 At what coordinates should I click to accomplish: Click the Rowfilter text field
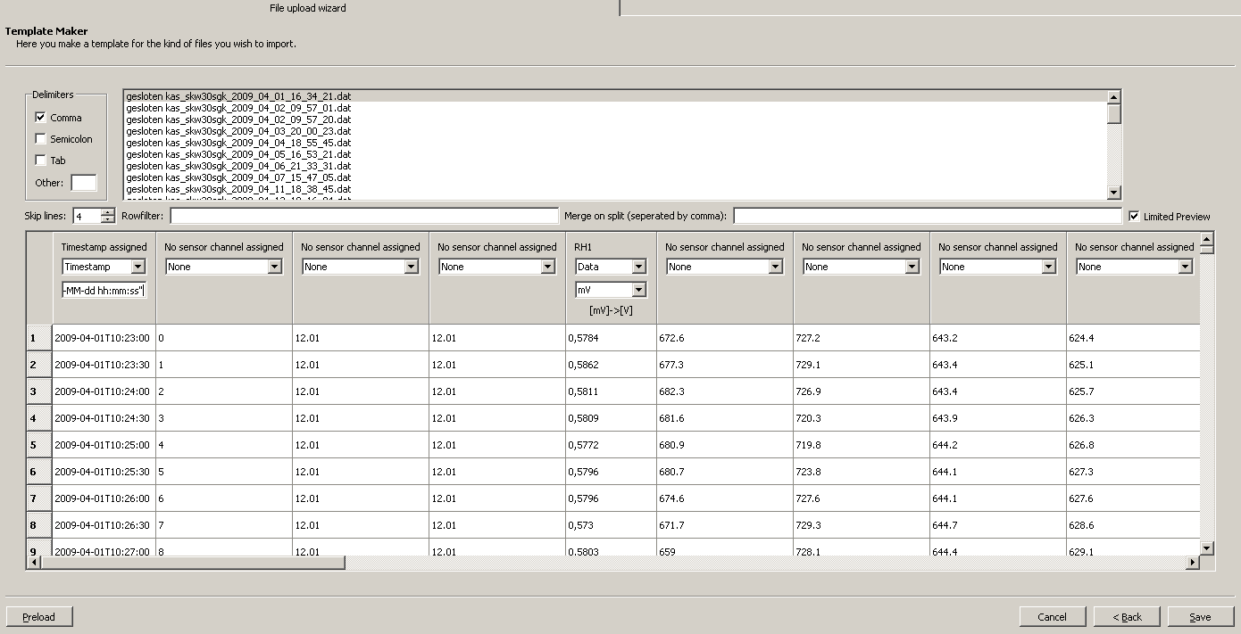click(364, 216)
